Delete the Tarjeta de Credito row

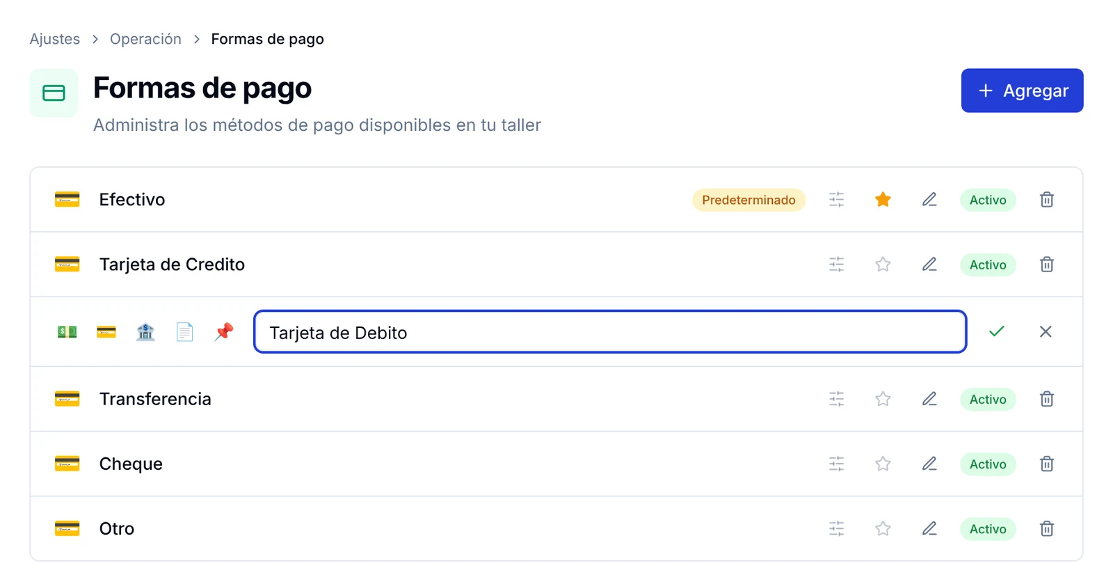coord(1046,265)
